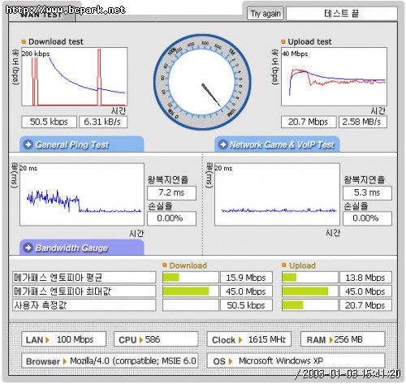Click the speedometer gauge dial
Screen dimensions: 406x384
pos(202,82)
